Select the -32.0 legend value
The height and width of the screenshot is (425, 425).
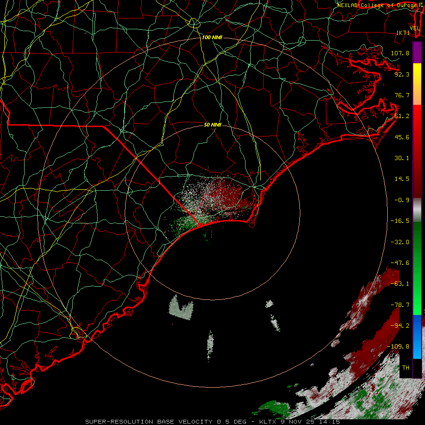[x=400, y=242]
